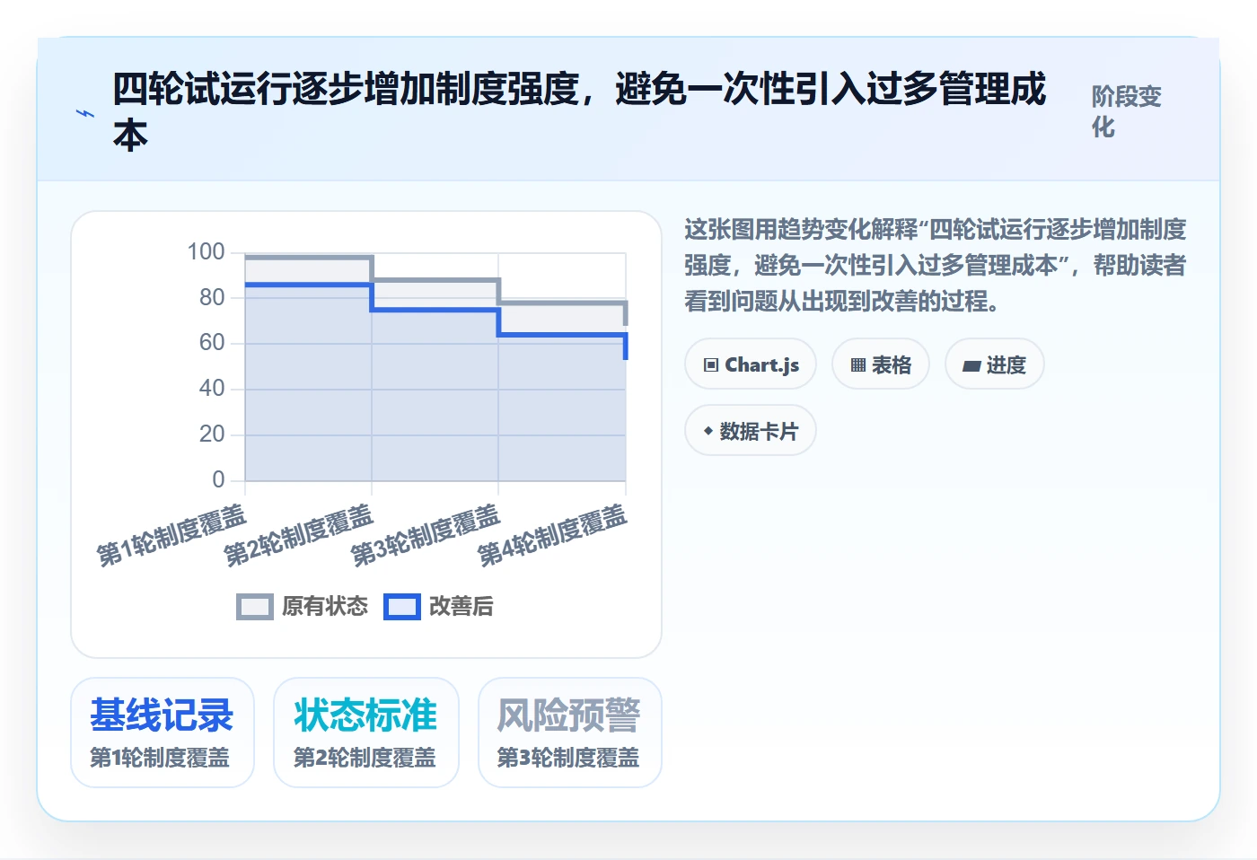Click the 100 value on the y-axis

point(206,252)
